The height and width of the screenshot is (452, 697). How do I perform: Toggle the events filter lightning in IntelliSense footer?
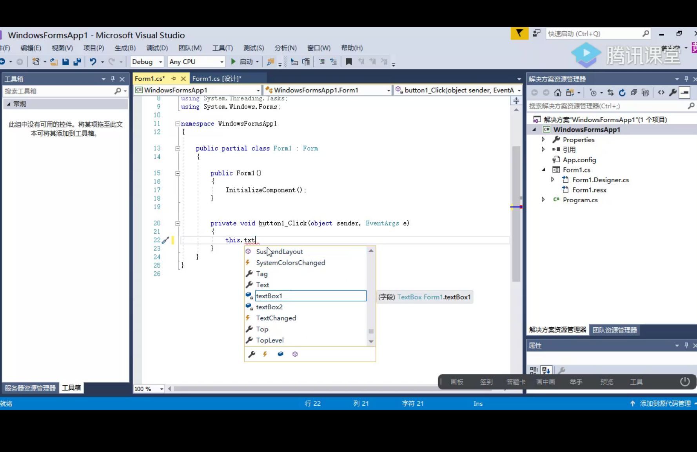pyautogui.click(x=265, y=354)
